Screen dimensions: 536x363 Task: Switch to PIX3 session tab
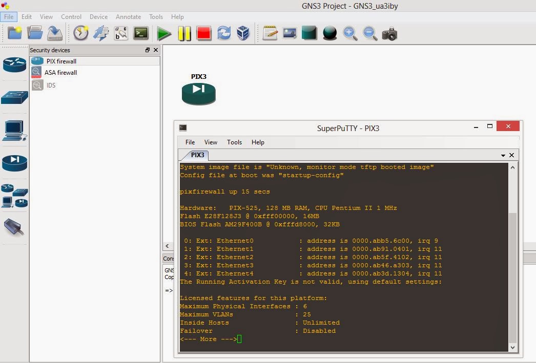coord(197,155)
